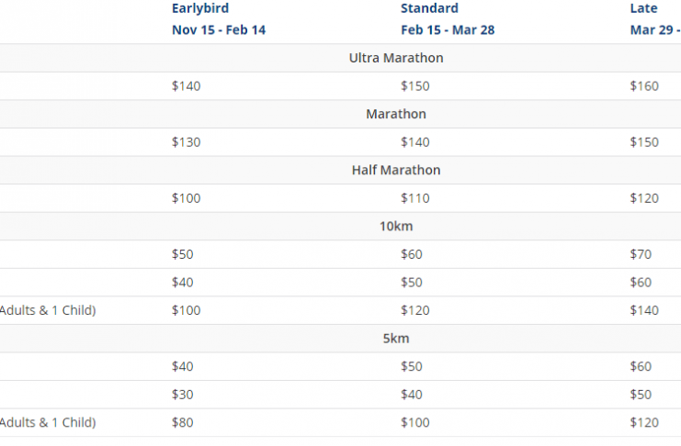The width and height of the screenshot is (681, 446).
Task: Click the Earlybird column header
Action: click(200, 8)
